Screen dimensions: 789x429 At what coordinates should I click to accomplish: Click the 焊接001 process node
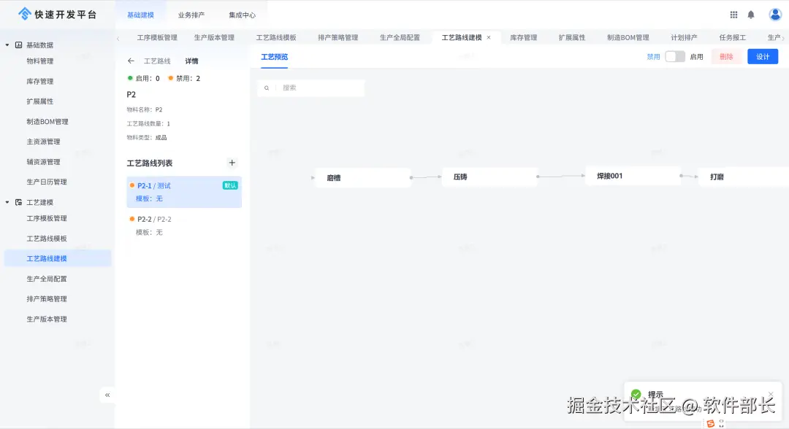point(633,176)
